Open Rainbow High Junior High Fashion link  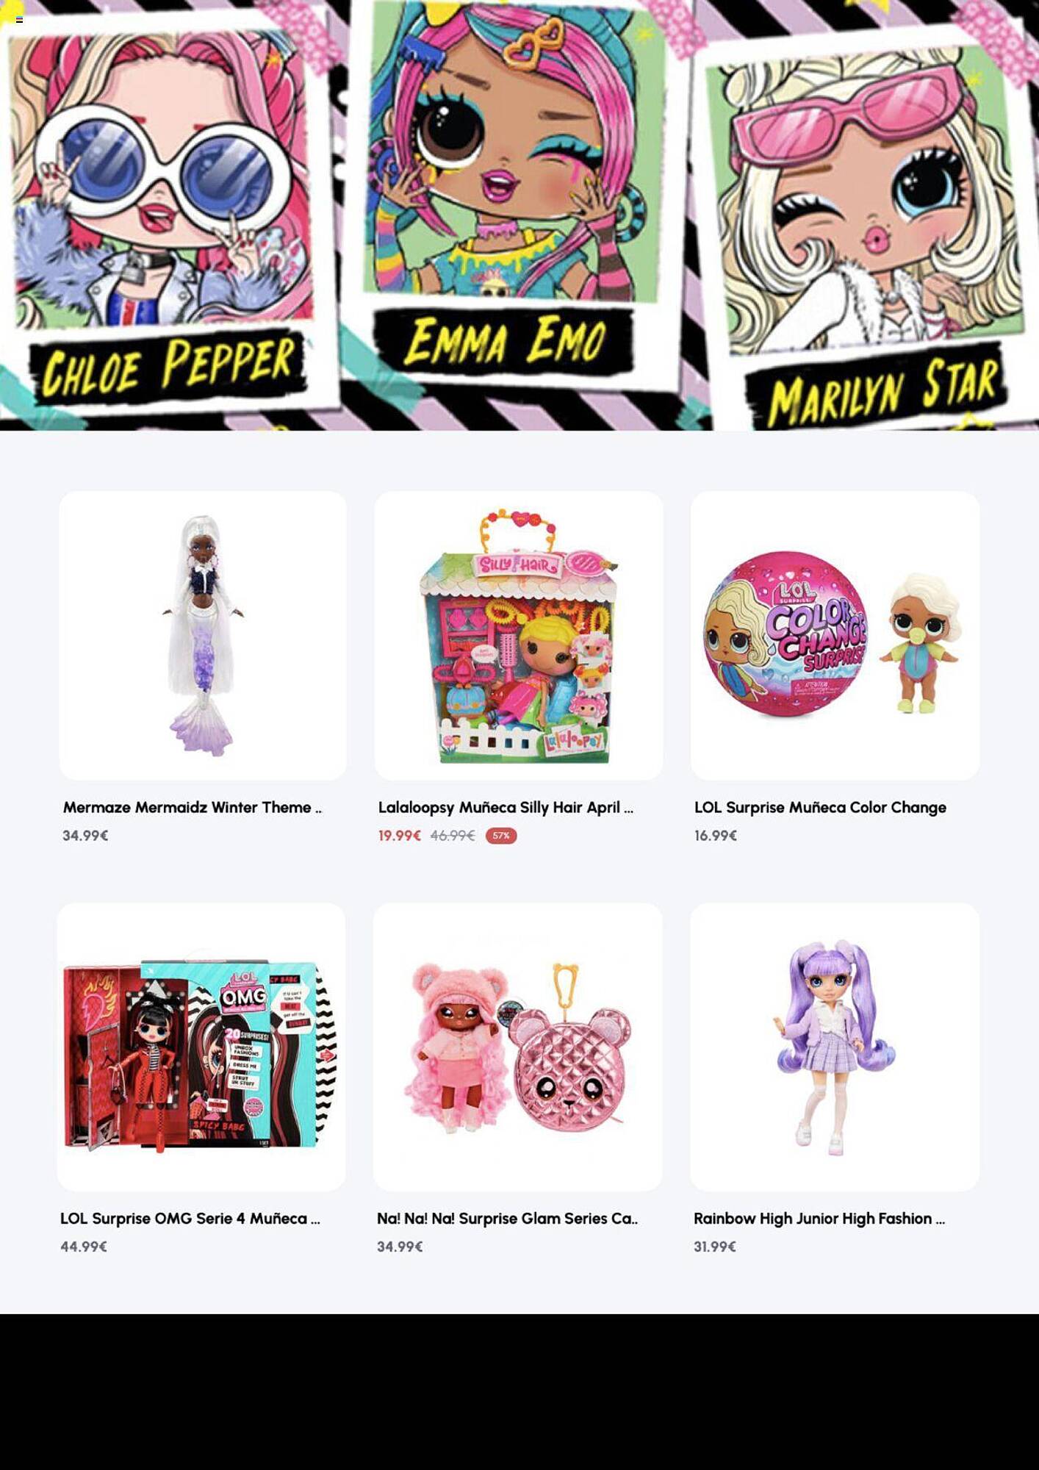coord(819,1218)
